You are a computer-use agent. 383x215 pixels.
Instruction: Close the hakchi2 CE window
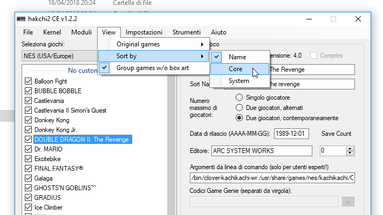click(358, 19)
